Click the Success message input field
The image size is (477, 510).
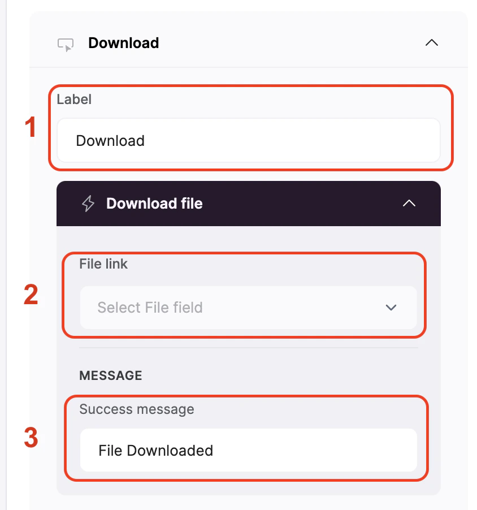pyautogui.click(x=249, y=450)
